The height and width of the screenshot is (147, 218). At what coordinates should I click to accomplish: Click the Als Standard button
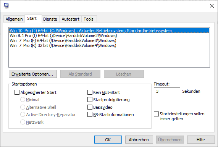click(80, 74)
